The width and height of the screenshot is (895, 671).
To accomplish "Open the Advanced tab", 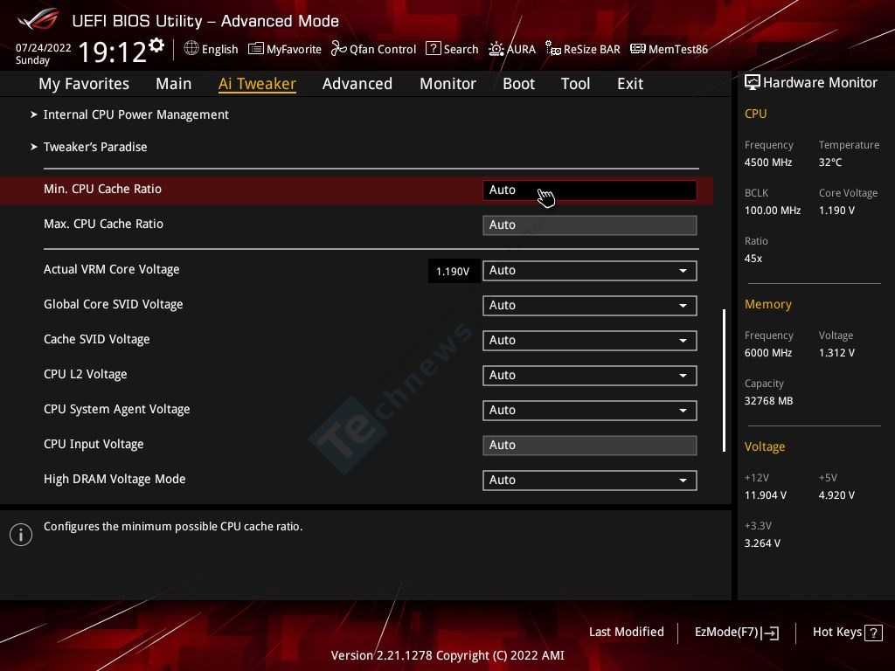I will (x=357, y=84).
